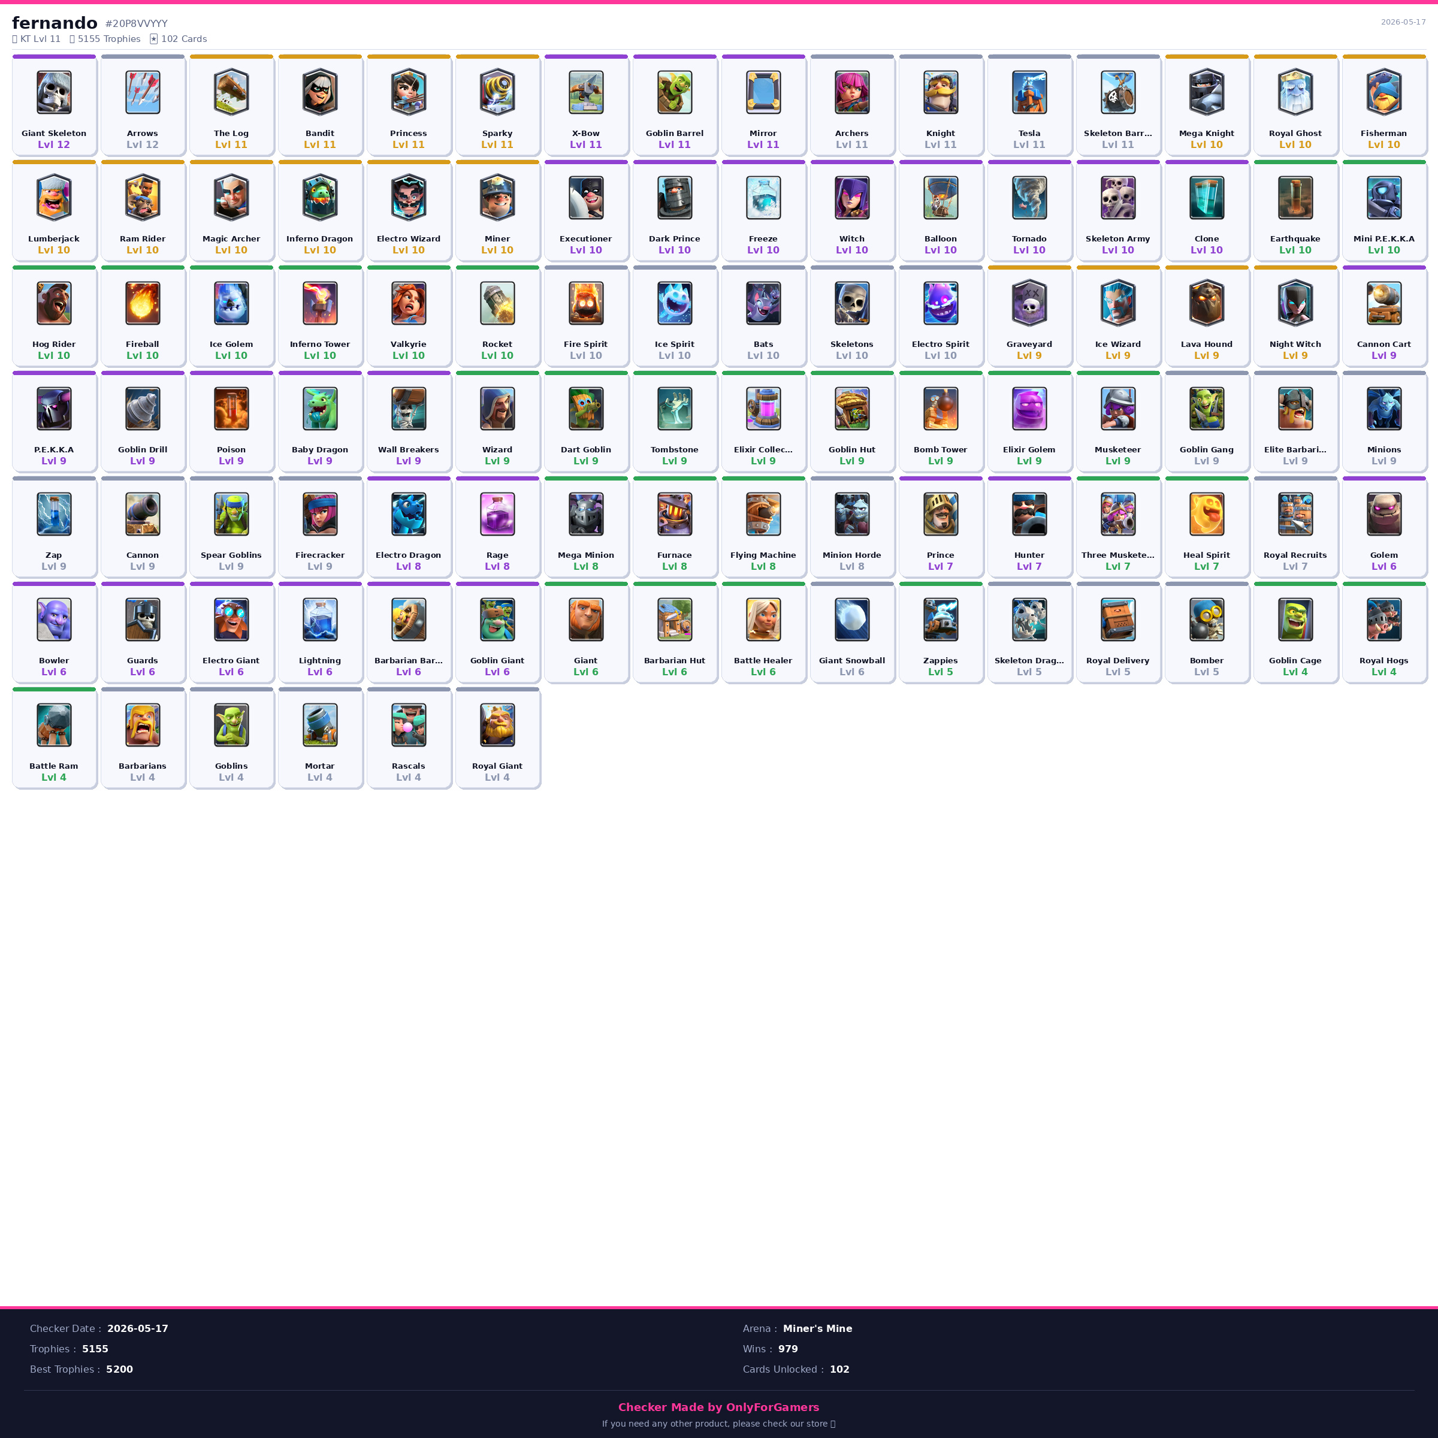Click the 5155 Trophies header stat
The width and height of the screenshot is (1438, 1438).
105,39
